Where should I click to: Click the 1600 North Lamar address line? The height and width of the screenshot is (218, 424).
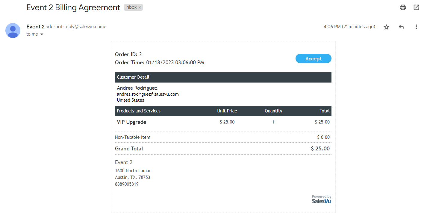coord(133,171)
